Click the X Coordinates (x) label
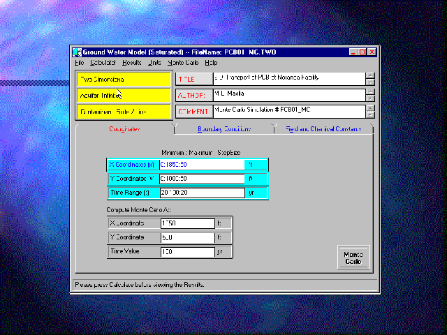 click(133, 165)
